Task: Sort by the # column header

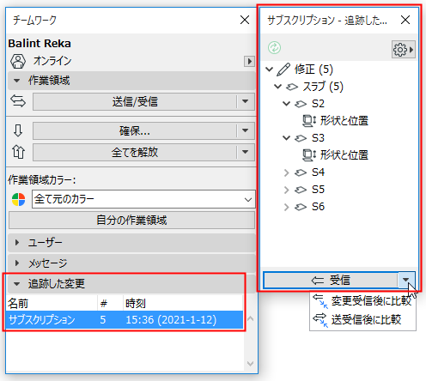Action: pyautogui.click(x=110, y=303)
